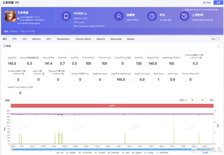The width and height of the screenshot is (224, 155).
Task: Click the package name com.tencent.tmgp.sgame
Action: pyautogui.click(x=28, y=23)
